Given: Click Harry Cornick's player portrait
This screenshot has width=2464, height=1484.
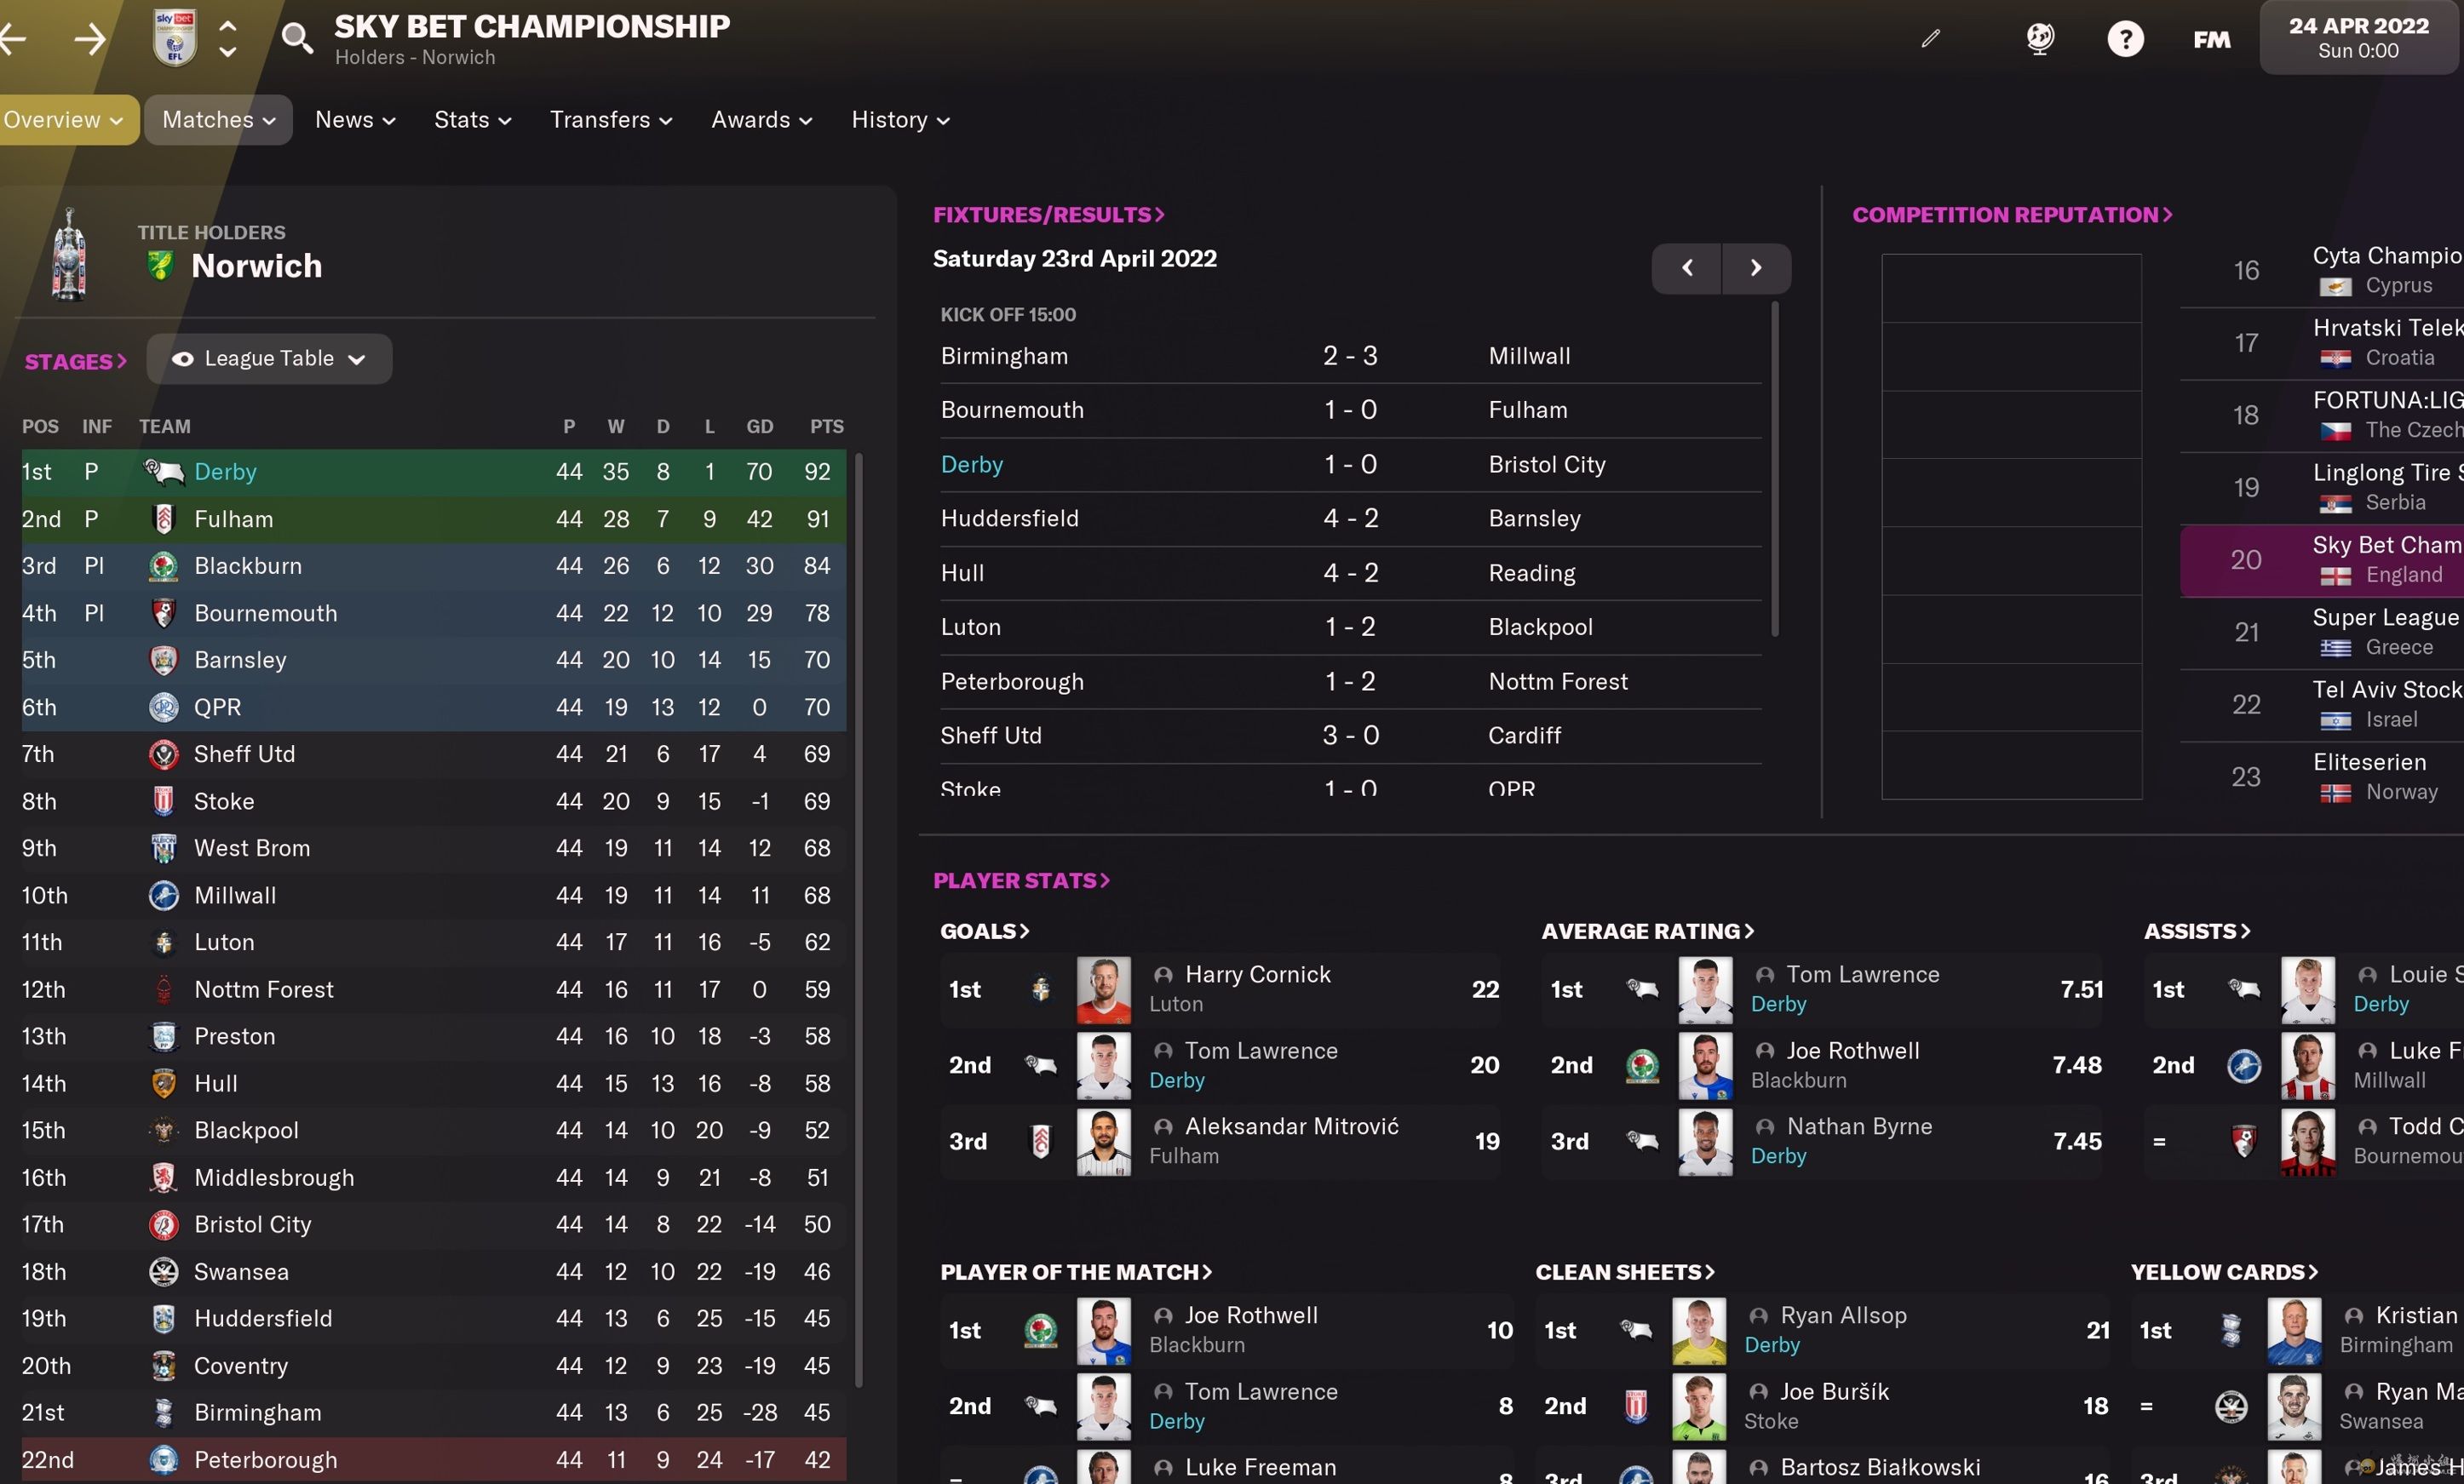Looking at the screenshot, I should click(1104, 989).
